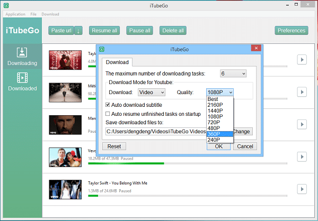Maximize the main iTubeGo window

point(296,4)
